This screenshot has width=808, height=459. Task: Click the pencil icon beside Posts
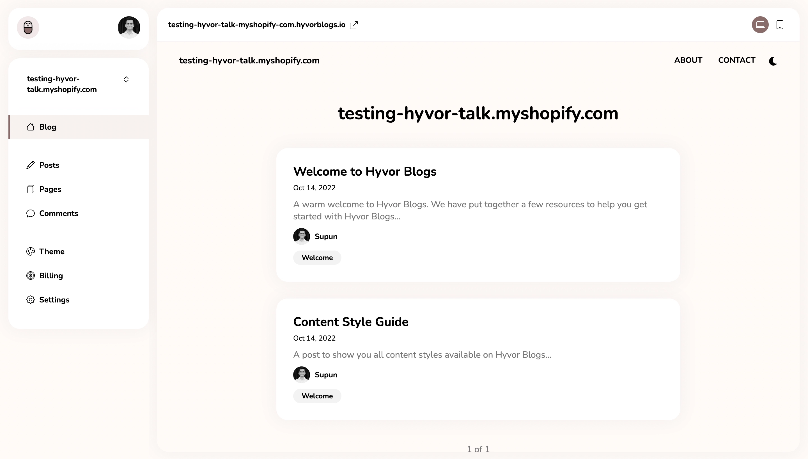click(x=31, y=165)
